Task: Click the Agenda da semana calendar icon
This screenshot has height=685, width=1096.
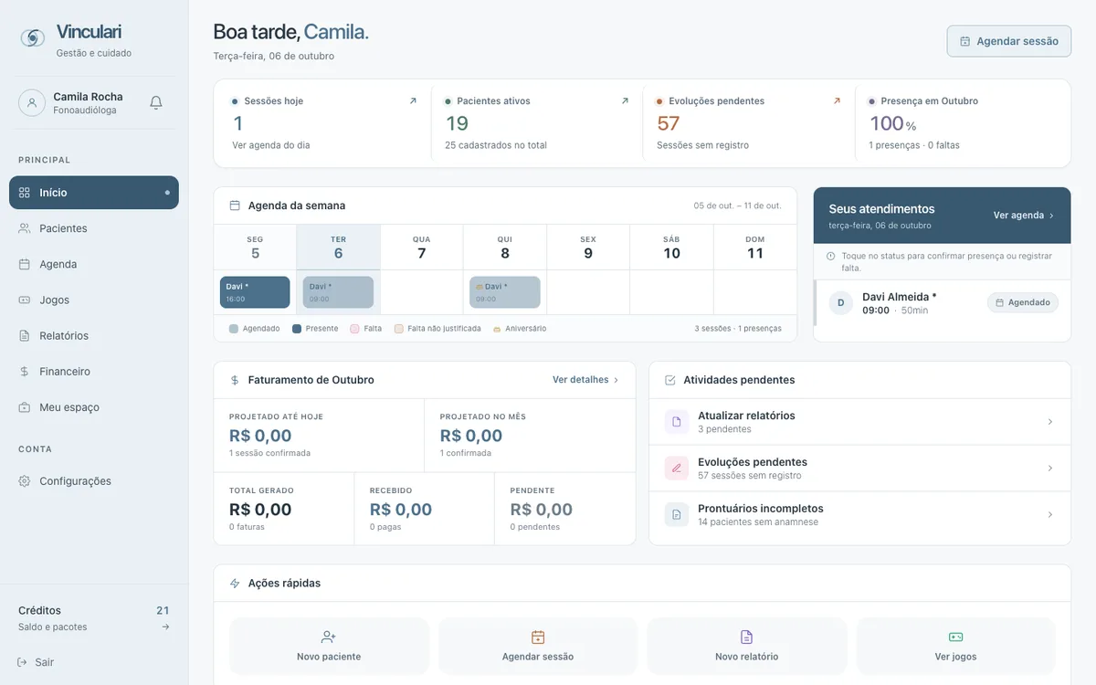Action: pyautogui.click(x=235, y=205)
